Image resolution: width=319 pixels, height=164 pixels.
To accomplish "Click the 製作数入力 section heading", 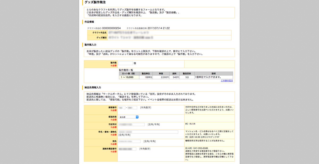I will (90, 45).
